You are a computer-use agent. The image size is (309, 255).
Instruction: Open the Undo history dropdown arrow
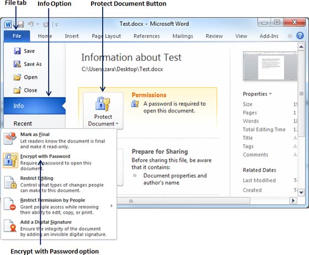[38, 24]
